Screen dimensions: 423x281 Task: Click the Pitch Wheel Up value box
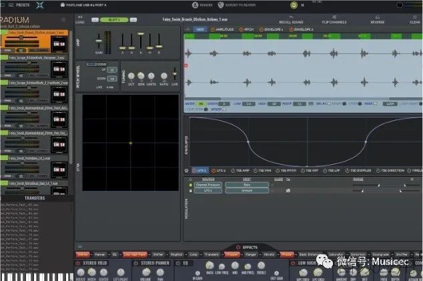click(112, 70)
